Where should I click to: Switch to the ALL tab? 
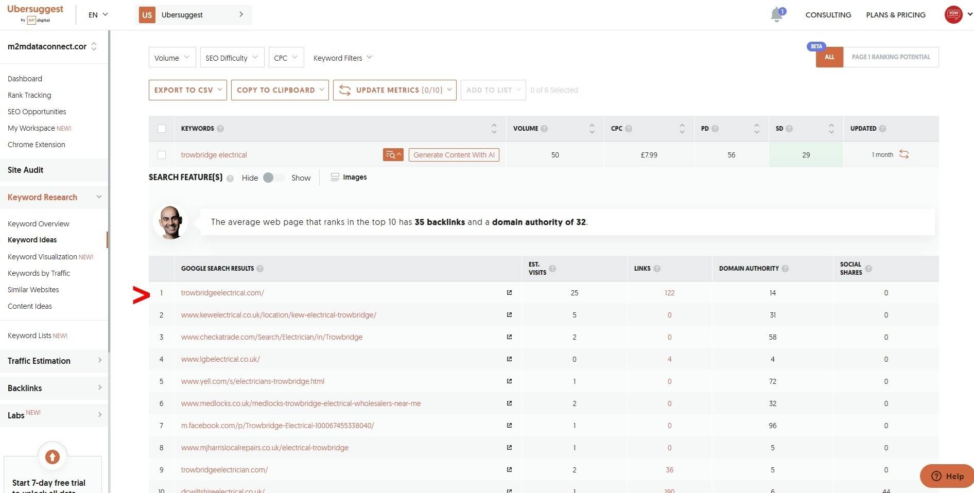829,57
